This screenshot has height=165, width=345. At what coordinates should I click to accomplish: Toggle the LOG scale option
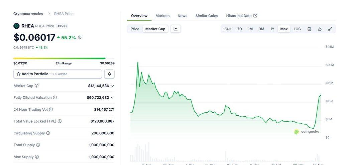[x=297, y=29]
